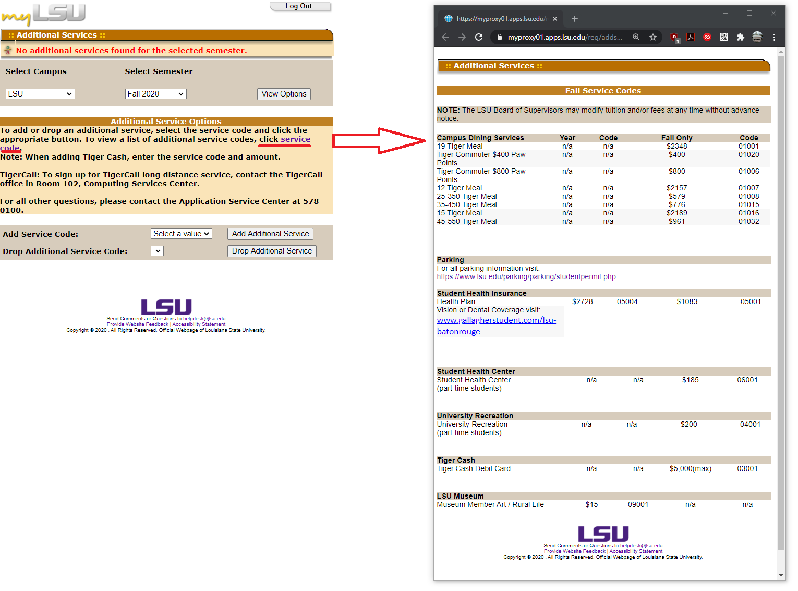Click code 01001 for 19 Tiger Meal
This screenshot has width=798, height=591.
[748, 146]
